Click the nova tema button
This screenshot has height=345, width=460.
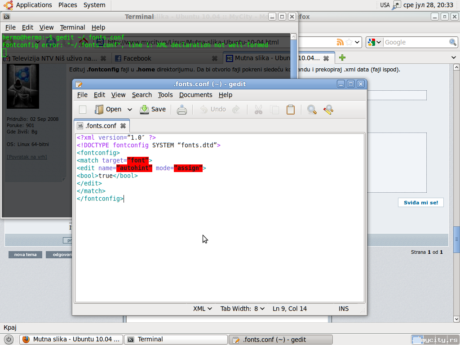tap(25, 255)
